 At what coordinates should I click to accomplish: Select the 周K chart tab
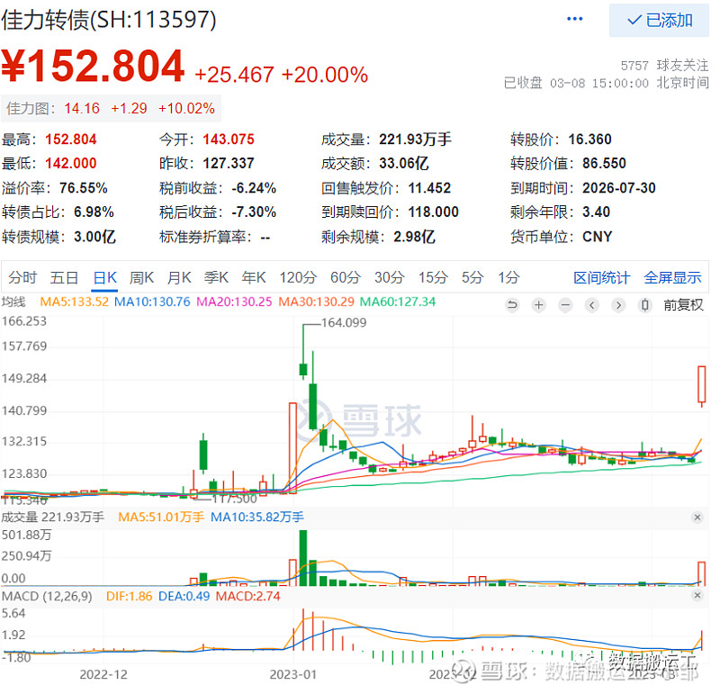click(141, 277)
